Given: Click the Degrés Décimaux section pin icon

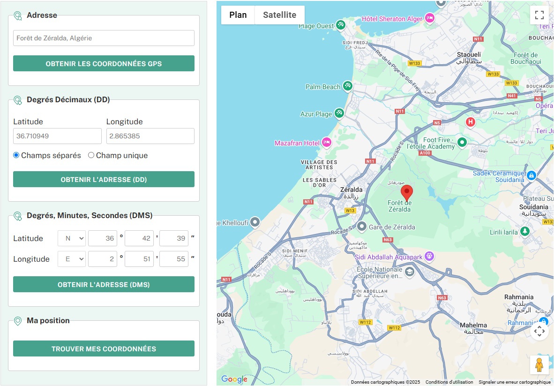Looking at the screenshot, I should (18, 100).
